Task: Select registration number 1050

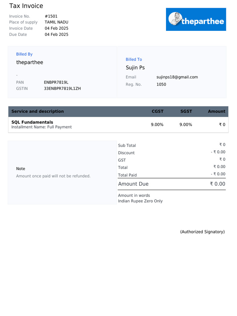Action: (161, 85)
